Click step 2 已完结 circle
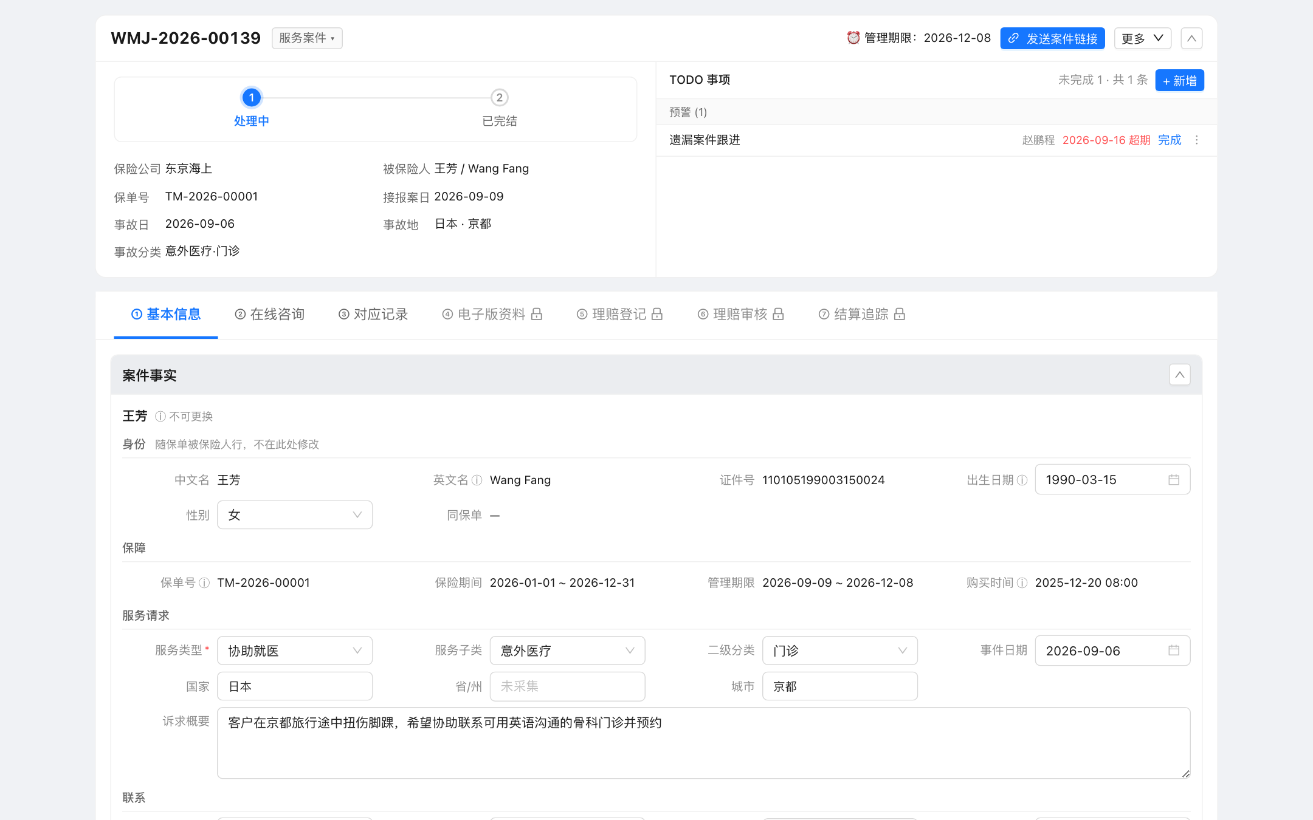The image size is (1313, 820). click(x=499, y=97)
